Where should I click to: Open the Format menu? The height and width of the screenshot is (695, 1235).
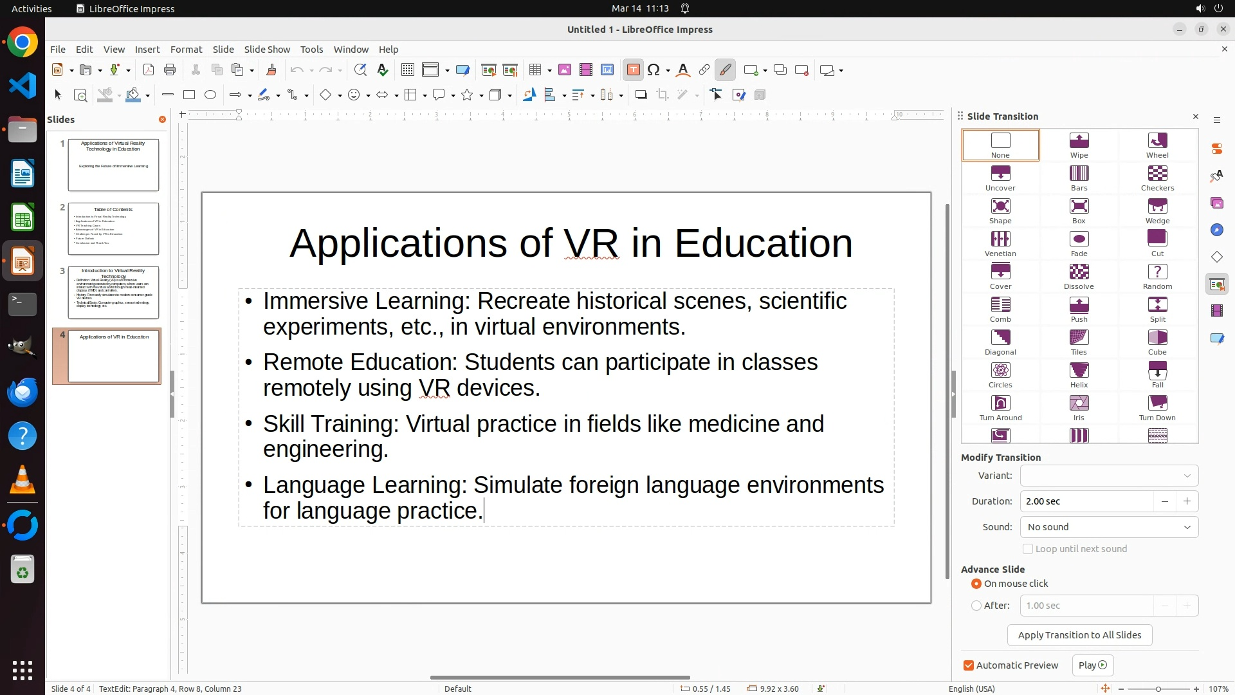(x=186, y=50)
